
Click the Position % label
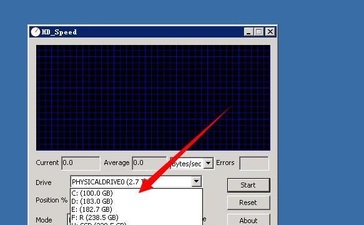coord(51,200)
